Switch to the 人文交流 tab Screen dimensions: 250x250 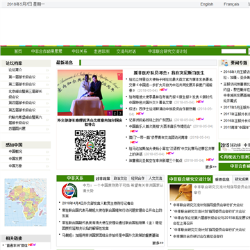coord(156,178)
